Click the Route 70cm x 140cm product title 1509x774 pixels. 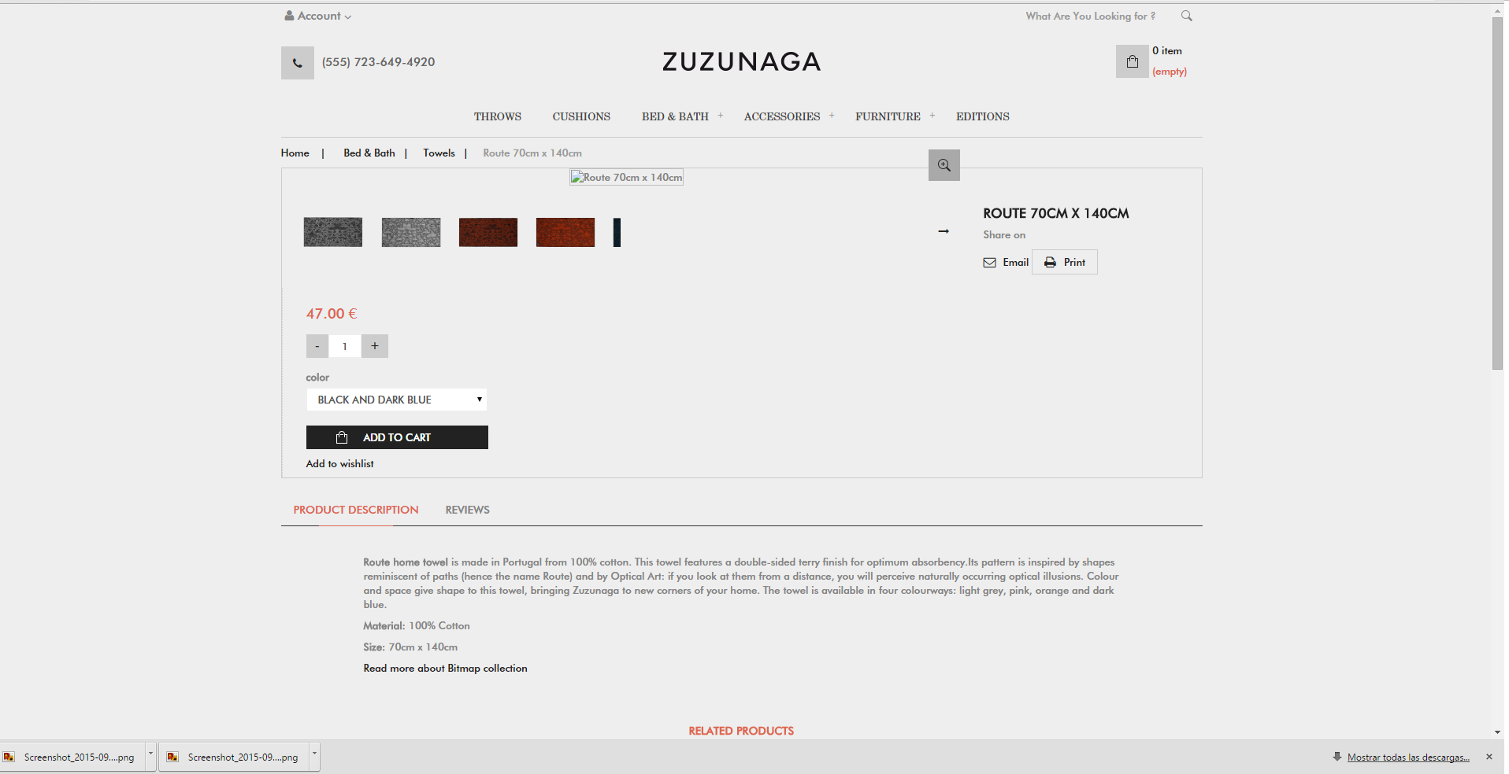click(1056, 213)
